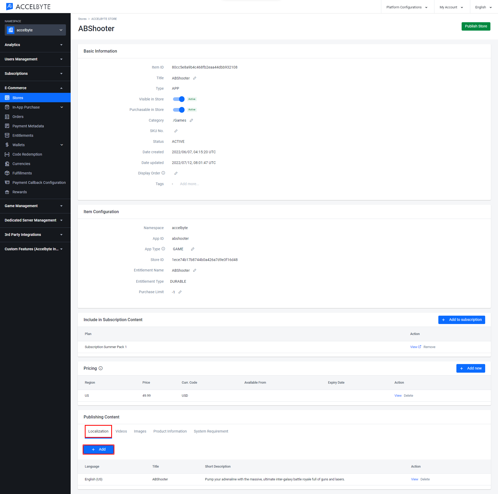Image resolution: width=498 pixels, height=494 pixels.
Task: Edit the App Type using pencil icon
Action: 193,249
